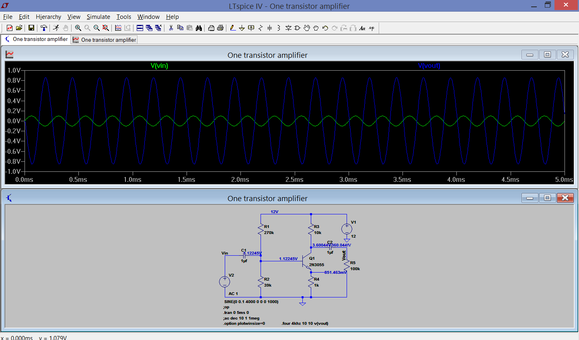The width and height of the screenshot is (579, 340).
Task: Minimize the schematic sub-window
Action: (x=530, y=198)
